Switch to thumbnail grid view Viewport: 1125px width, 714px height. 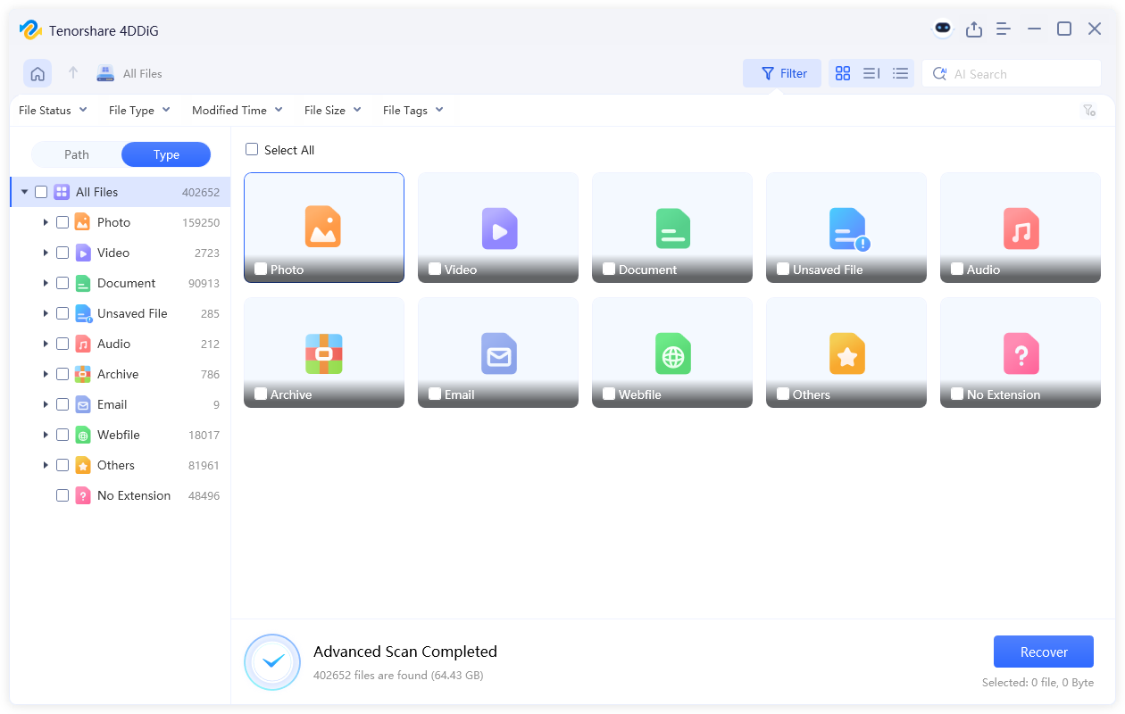tap(842, 73)
